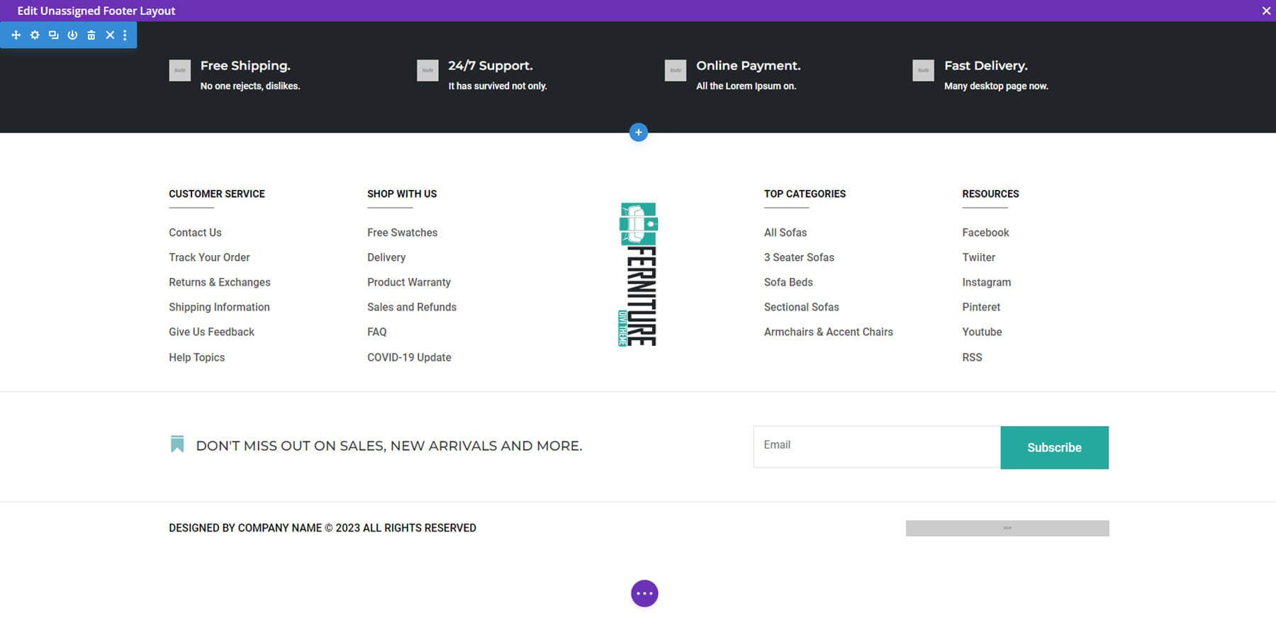1276x623 pixels.
Task: Expand the purple Divi builder menu button
Action: tap(644, 593)
